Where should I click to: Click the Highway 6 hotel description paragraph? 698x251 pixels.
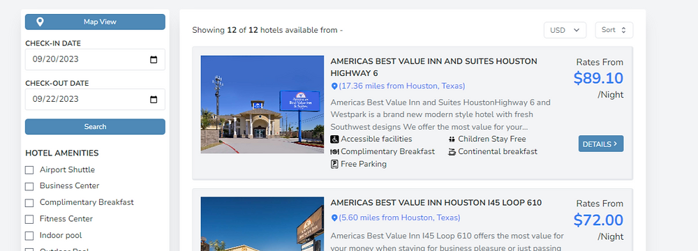440,115
